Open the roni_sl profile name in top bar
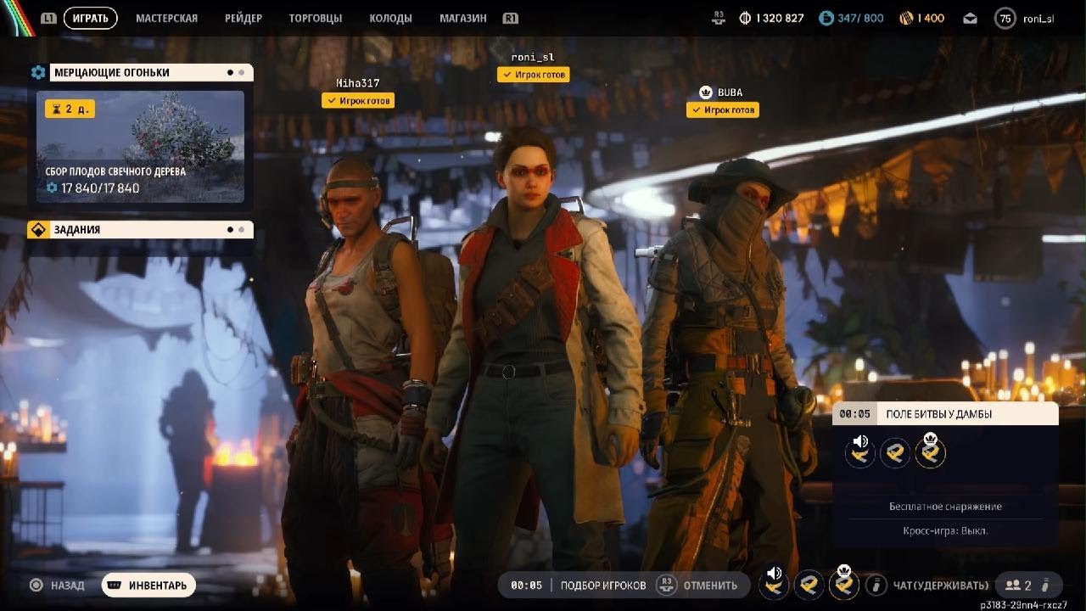 tap(1038, 18)
